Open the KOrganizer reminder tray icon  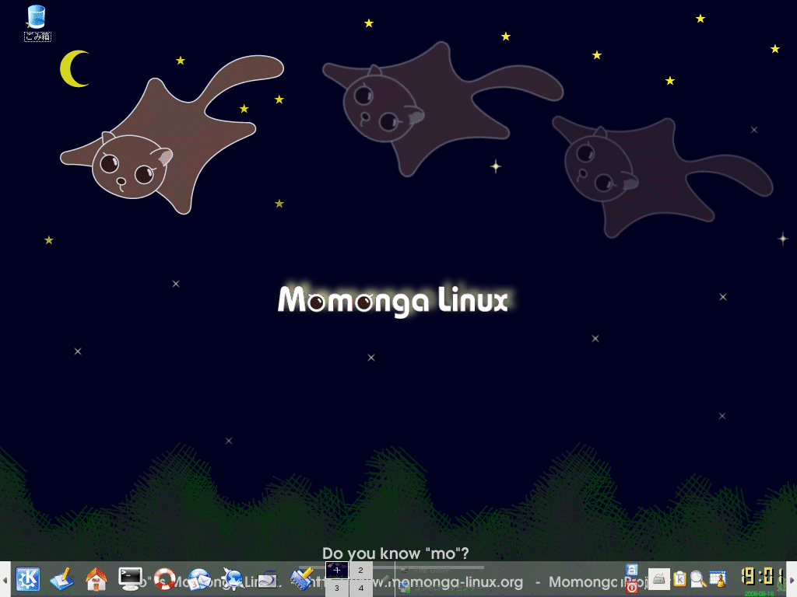pyautogui.click(x=718, y=578)
